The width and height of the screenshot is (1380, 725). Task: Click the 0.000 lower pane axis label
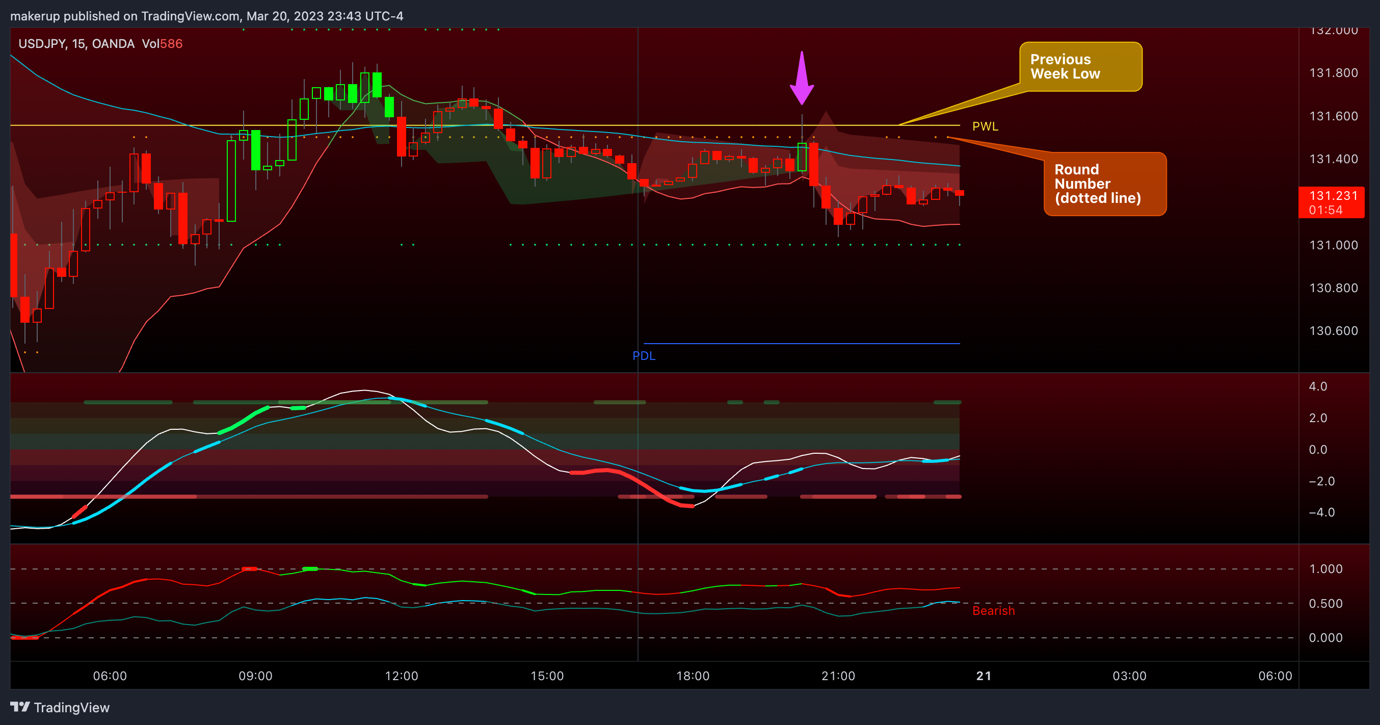(x=1325, y=638)
